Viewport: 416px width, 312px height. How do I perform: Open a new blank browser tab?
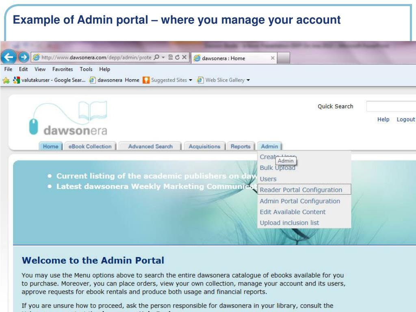point(283,58)
